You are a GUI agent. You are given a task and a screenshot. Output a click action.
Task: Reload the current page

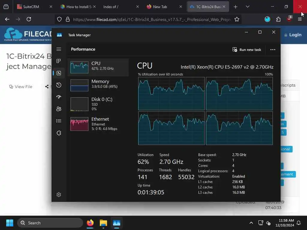click(x=29, y=19)
